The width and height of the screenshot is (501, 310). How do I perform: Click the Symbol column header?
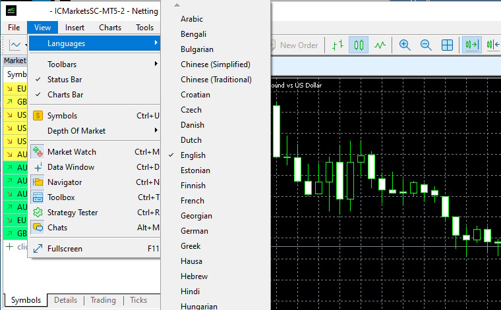point(16,74)
